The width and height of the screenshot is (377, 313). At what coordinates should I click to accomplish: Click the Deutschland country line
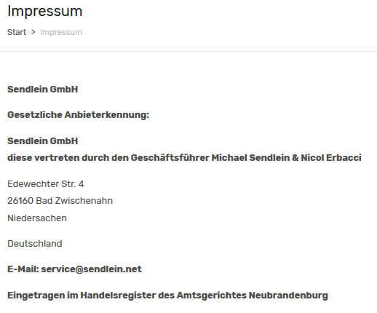[x=35, y=244]
